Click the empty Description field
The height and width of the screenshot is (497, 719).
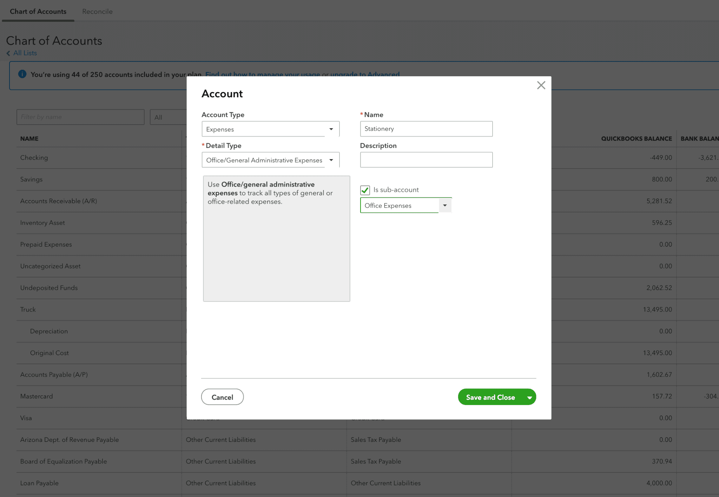point(426,160)
